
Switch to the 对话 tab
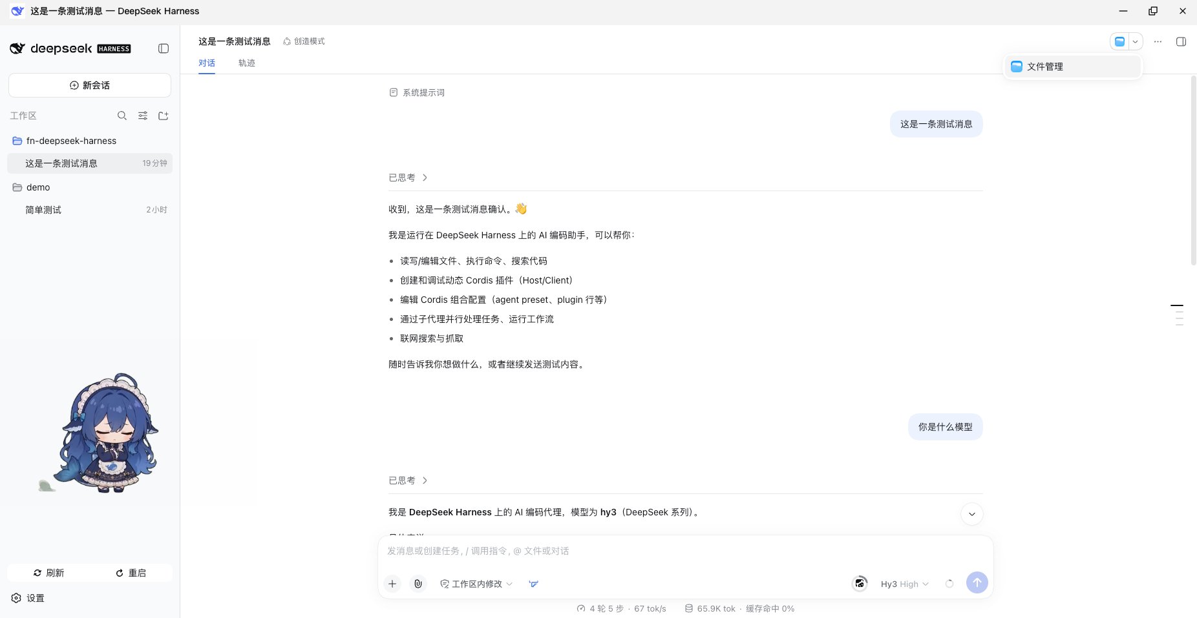(x=207, y=63)
